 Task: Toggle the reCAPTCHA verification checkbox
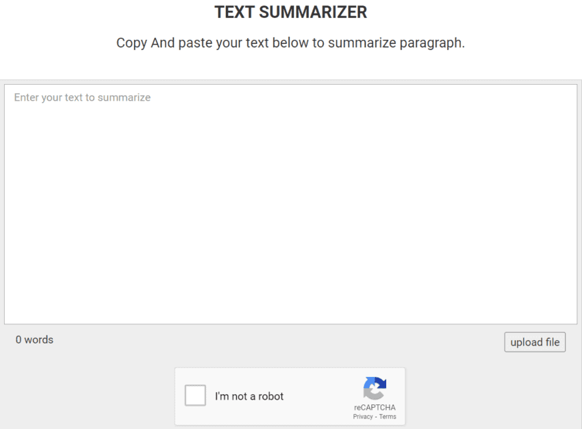(195, 395)
